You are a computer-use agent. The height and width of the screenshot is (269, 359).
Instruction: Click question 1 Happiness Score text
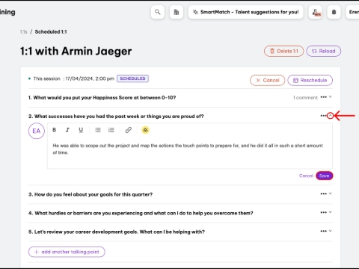click(102, 98)
